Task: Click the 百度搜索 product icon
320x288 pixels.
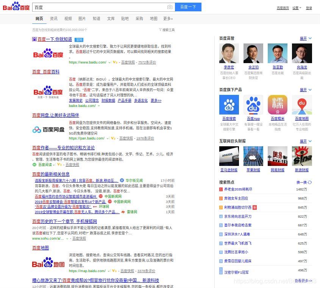Action: pos(229,105)
